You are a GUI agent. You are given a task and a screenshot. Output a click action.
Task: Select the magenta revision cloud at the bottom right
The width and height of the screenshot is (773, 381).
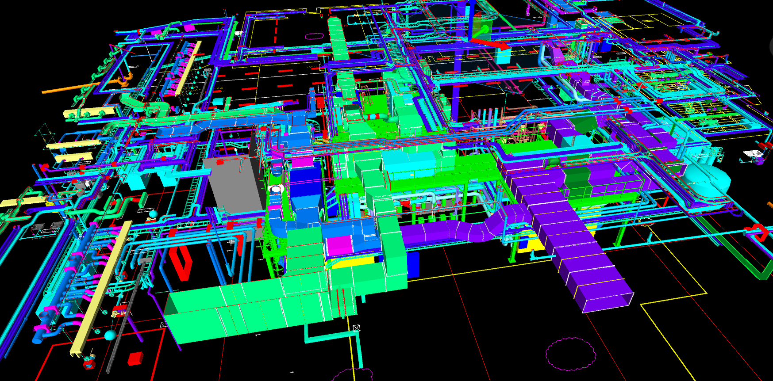click(570, 354)
